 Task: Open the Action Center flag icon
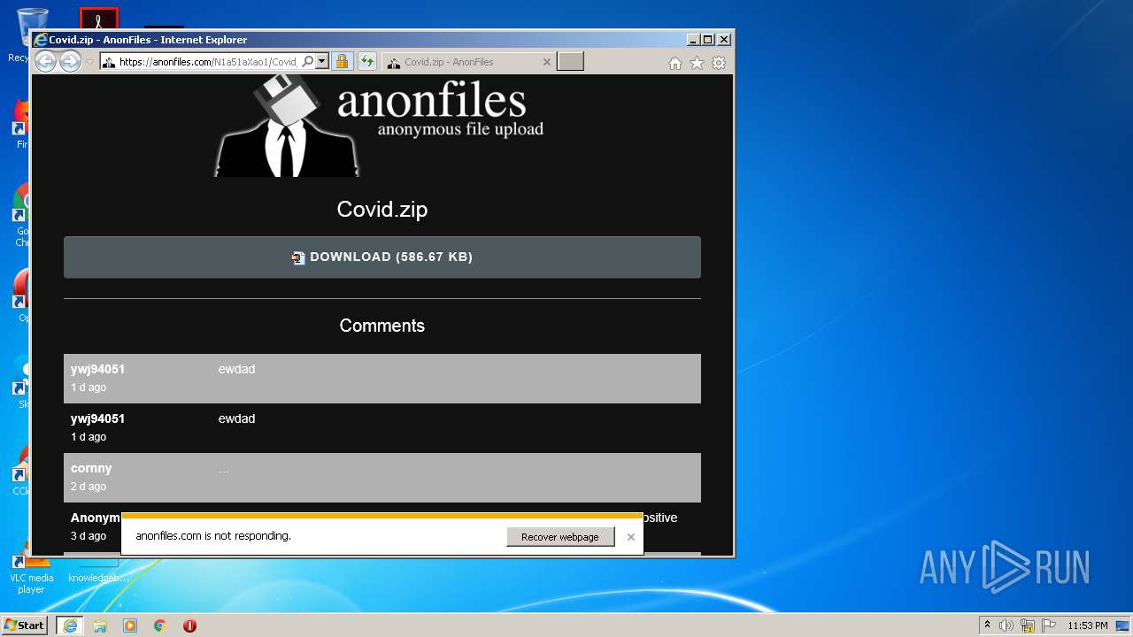(1049, 625)
